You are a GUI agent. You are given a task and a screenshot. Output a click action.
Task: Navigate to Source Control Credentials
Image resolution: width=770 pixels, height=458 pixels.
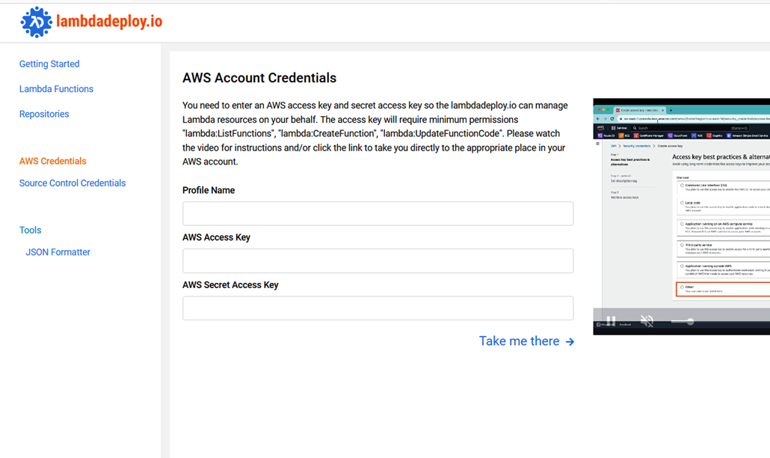(73, 183)
